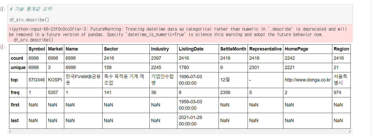Screen dimensions: 389x136
Task: Click the Sector cell 특수 목적용 기계 제조업
Action: pos(126,80)
